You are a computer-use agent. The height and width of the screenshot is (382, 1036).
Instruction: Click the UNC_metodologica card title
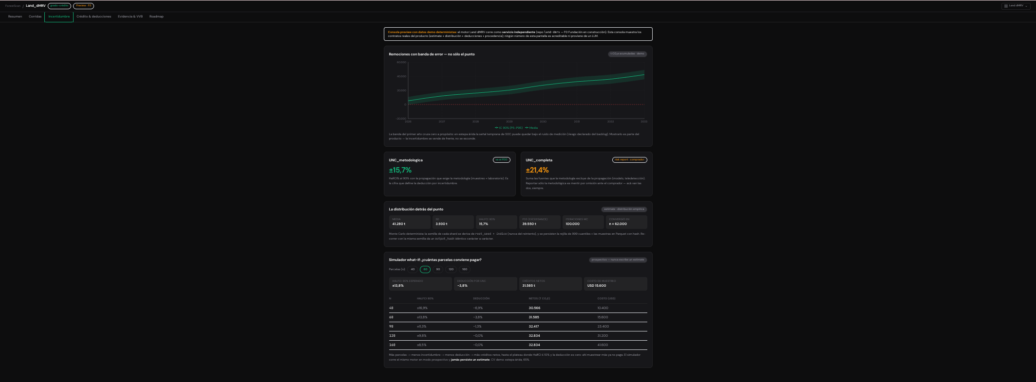(x=406, y=160)
